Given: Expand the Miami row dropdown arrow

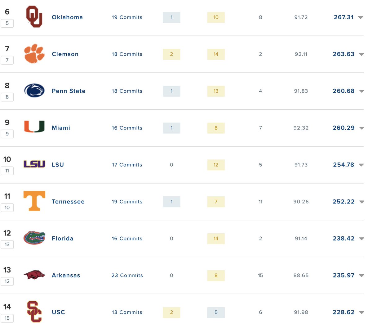Looking at the screenshot, I should [361, 128].
